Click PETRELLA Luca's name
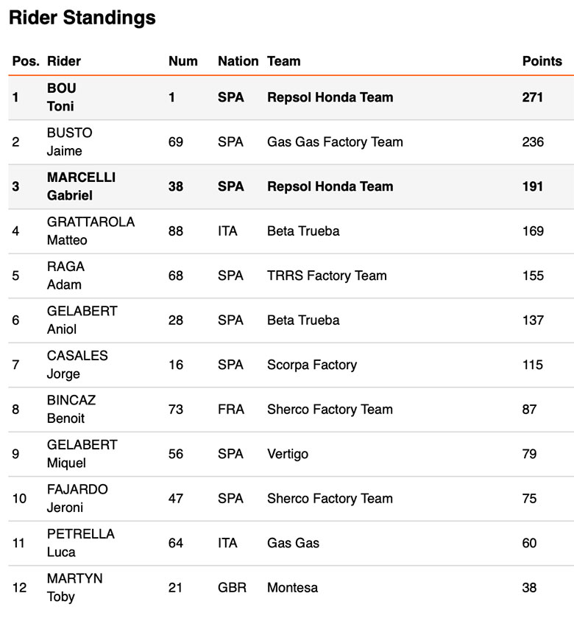The width and height of the screenshot is (574, 624). [80, 543]
